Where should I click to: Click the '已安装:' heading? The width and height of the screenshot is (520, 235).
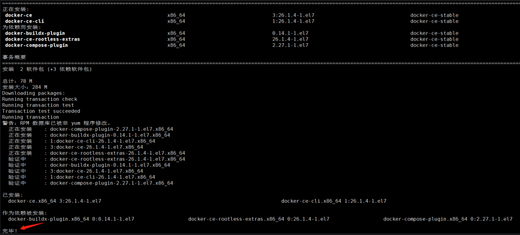(12, 195)
